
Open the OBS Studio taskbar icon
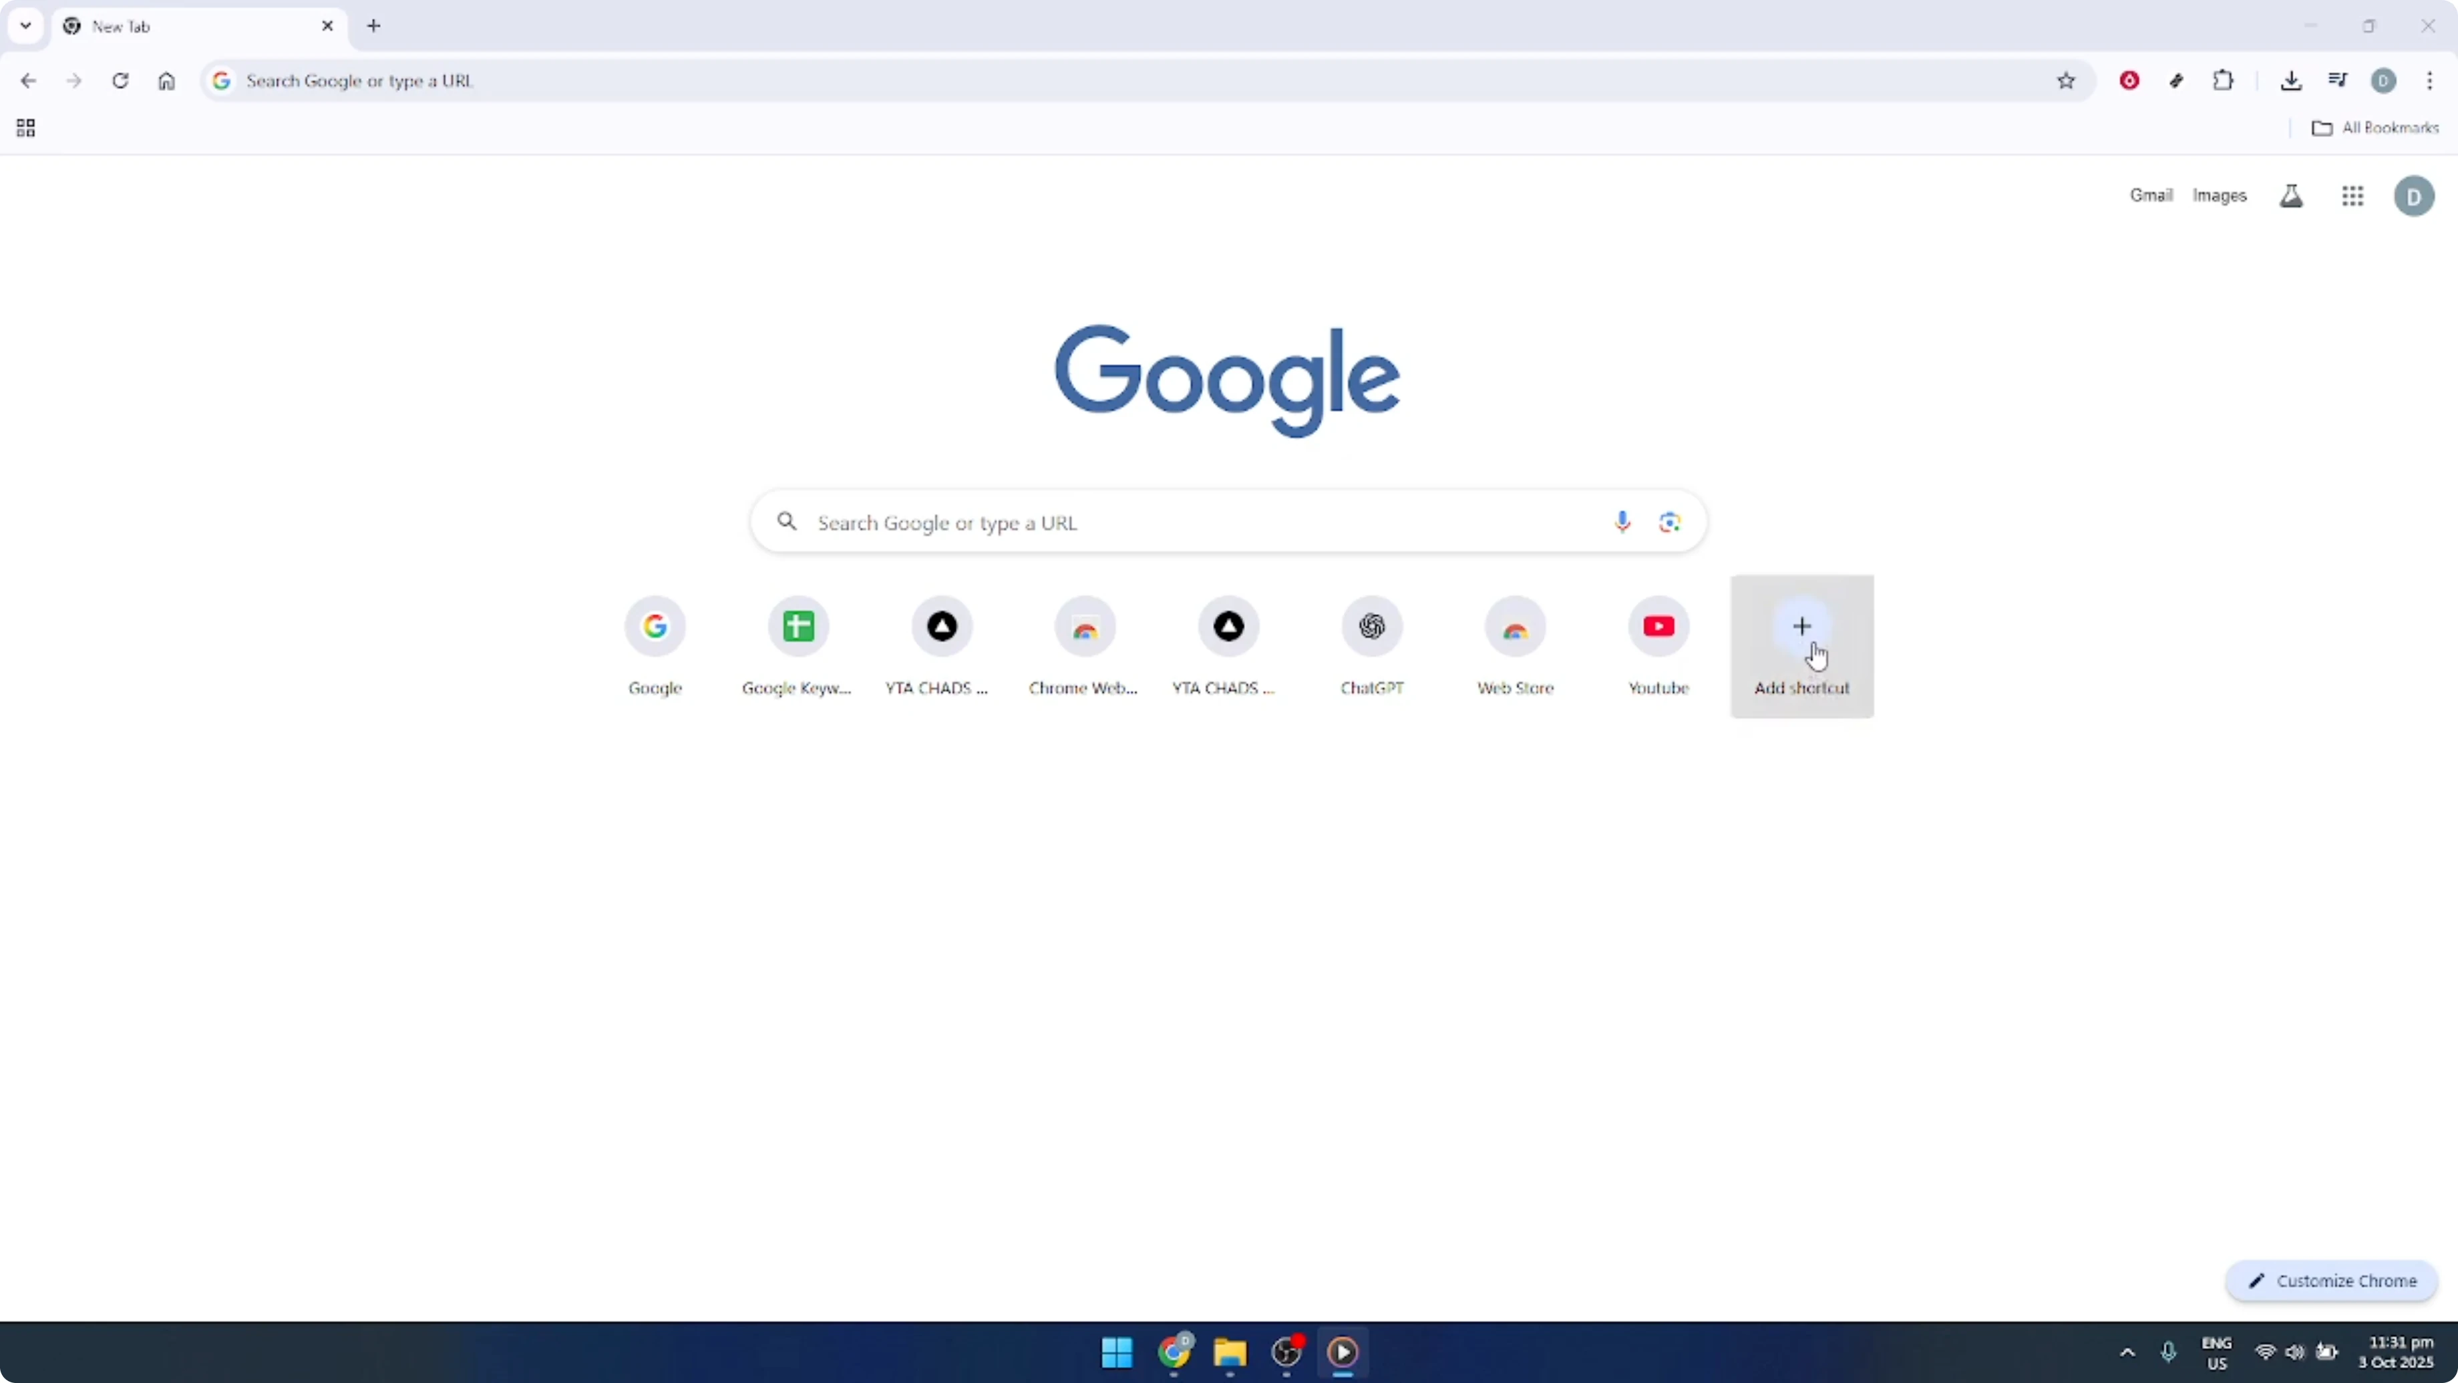coord(1286,1352)
